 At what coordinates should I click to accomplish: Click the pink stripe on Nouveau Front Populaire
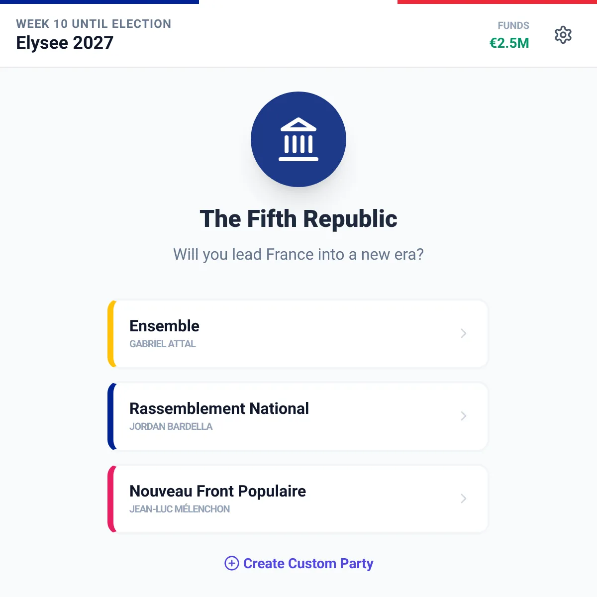(111, 499)
